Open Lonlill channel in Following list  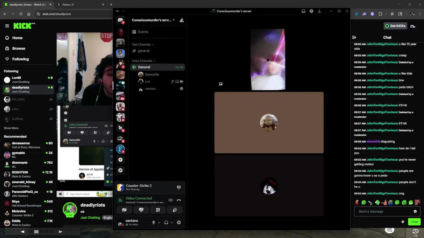(28, 80)
